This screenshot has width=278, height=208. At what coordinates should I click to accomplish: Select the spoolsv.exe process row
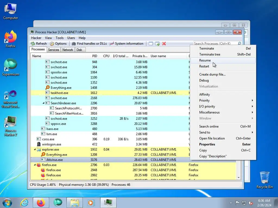pos(110,72)
